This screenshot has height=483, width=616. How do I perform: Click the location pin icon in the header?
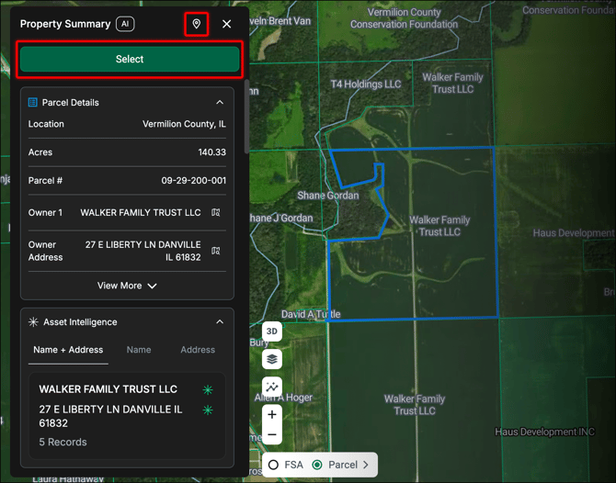point(196,24)
